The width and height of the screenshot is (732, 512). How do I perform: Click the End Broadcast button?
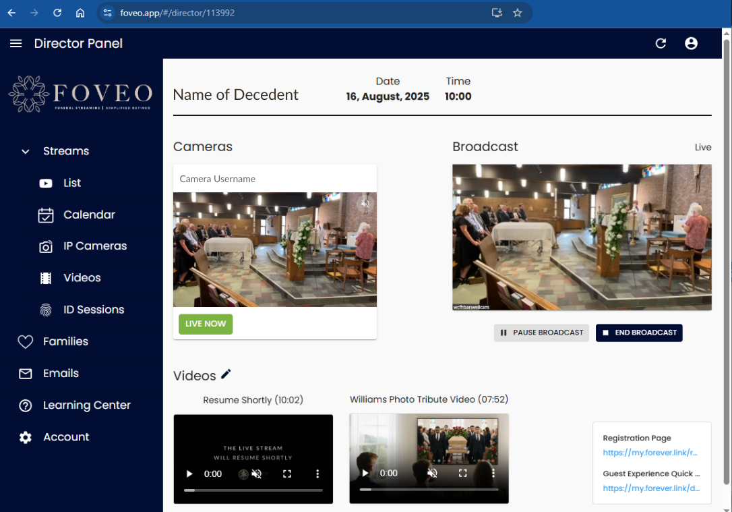tap(639, 333)
